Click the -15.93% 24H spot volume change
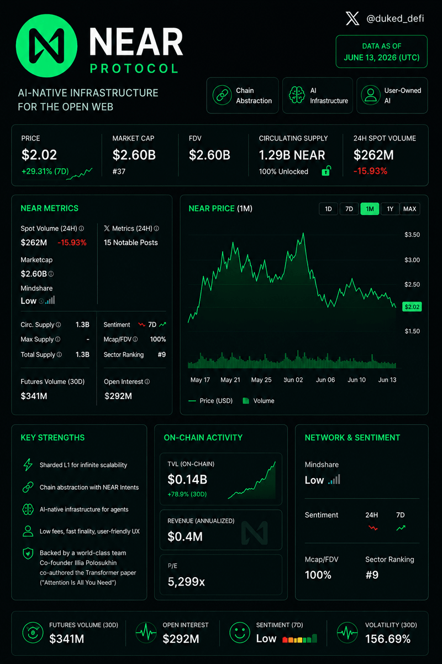 point(370,172)
